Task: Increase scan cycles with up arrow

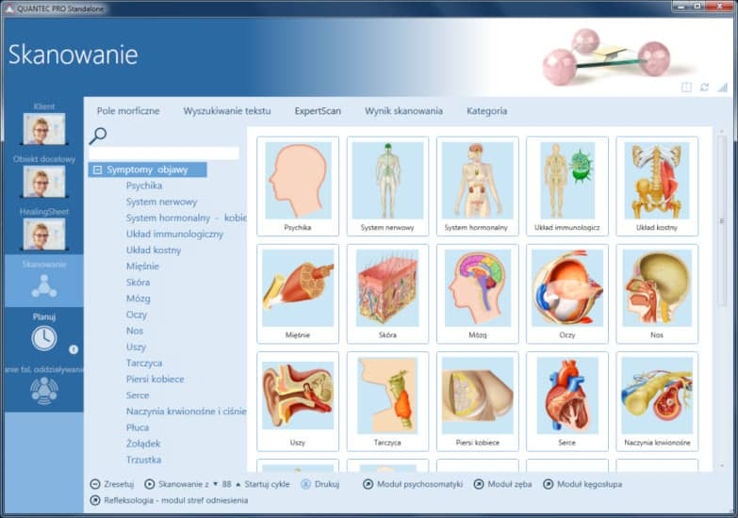Action: point(238,484)
